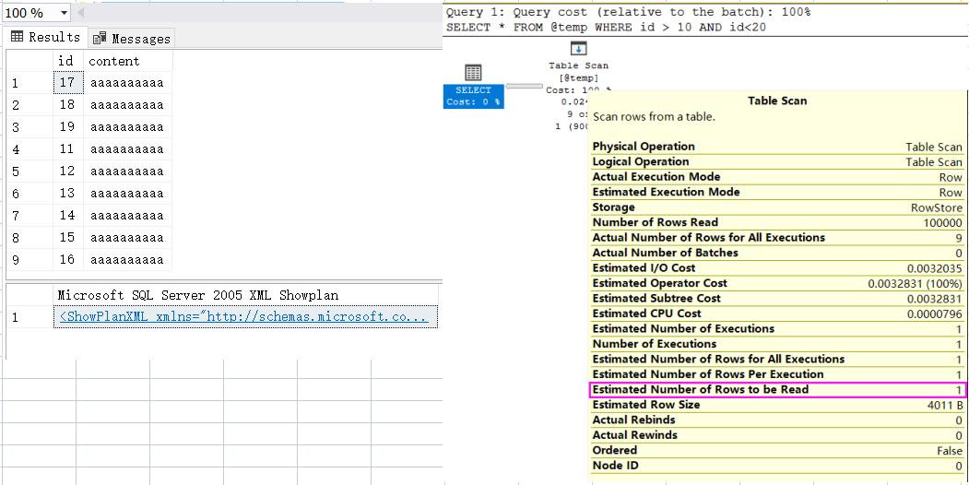Select the cell with id 11
The image size is (969, 485).
point(66,149)
